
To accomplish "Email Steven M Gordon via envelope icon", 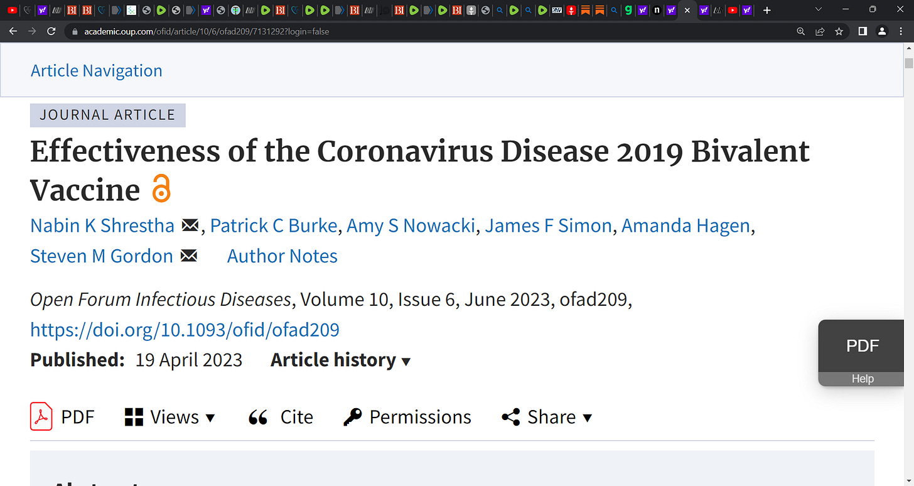I will pos(188,256).
